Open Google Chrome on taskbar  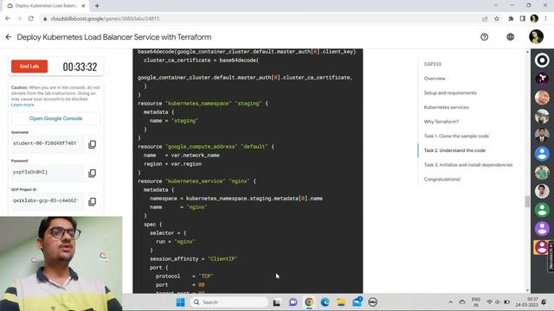tap(309, 302)
